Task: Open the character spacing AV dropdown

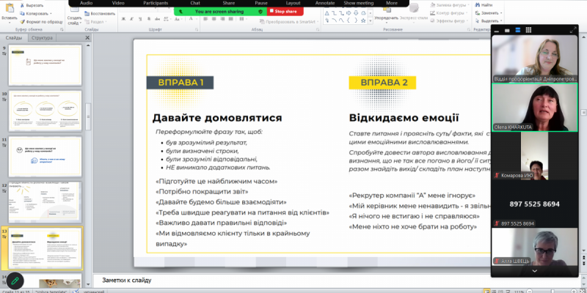Action: coord(167,19)
